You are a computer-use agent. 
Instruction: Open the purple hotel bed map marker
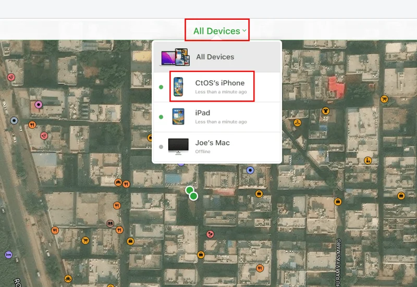coord(8,255)
